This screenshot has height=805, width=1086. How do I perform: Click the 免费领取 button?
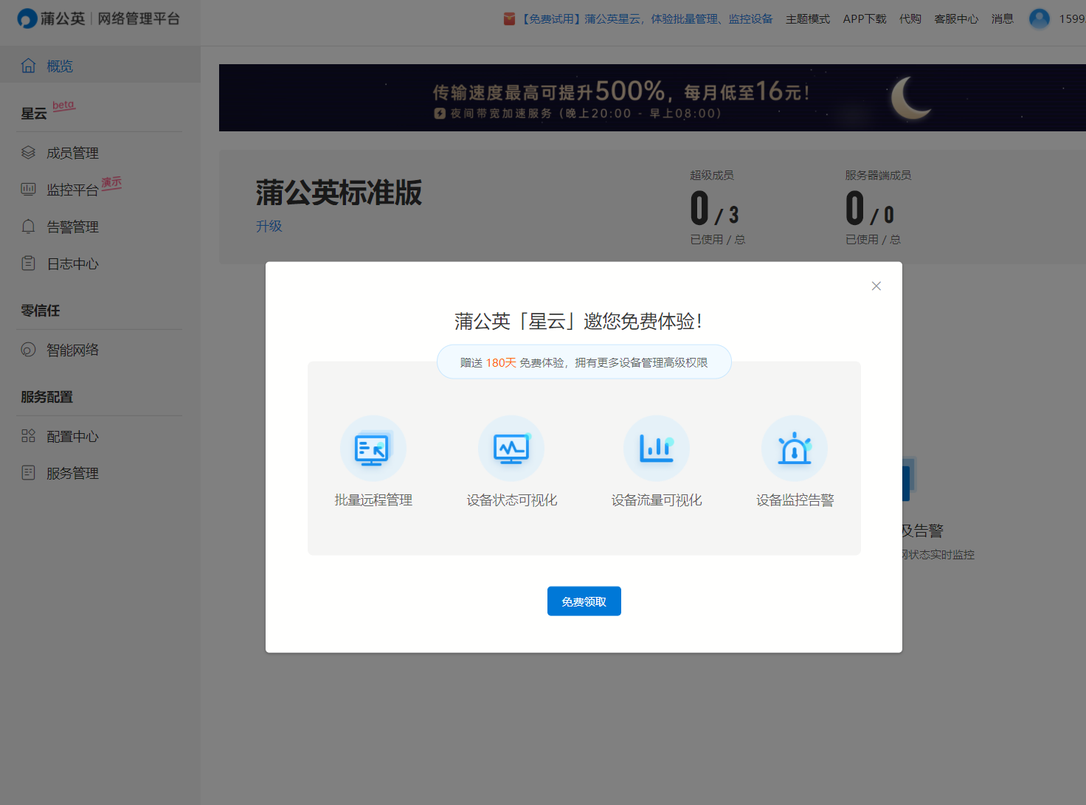[x=584, y=601]
